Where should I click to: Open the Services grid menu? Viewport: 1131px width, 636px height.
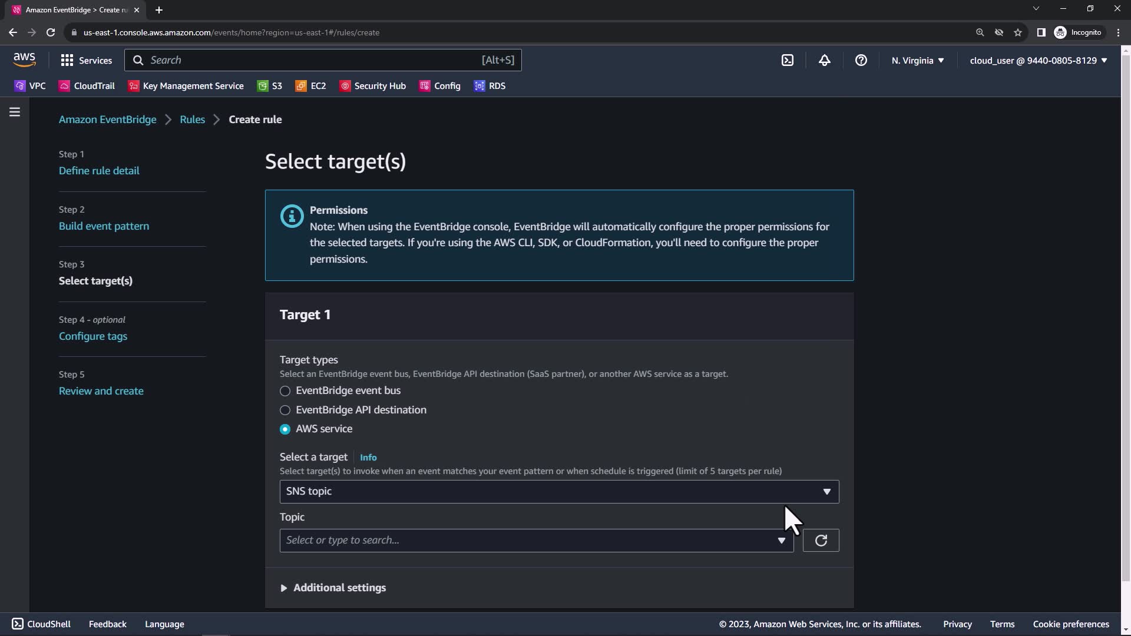coord(86,60)
